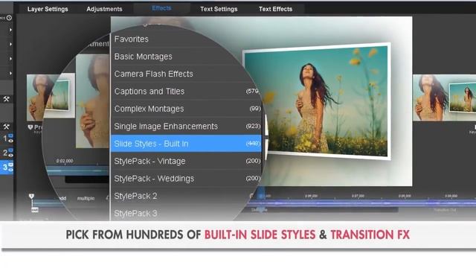Expand the fourth arrow in the left panel

click(x=10, y=73)
